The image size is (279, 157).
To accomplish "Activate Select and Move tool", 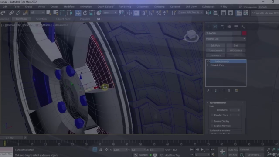I will coord(78,13).
